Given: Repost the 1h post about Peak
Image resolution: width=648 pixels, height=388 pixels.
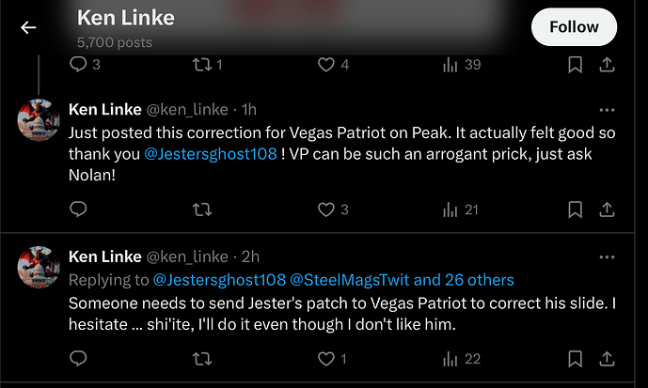Looking at the screenshot, I should pos(202,210).
